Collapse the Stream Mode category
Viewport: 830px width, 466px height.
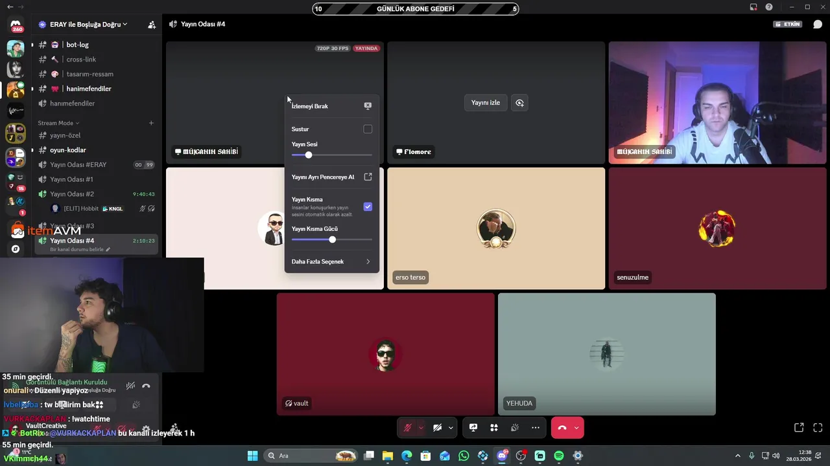click(58, 123)
